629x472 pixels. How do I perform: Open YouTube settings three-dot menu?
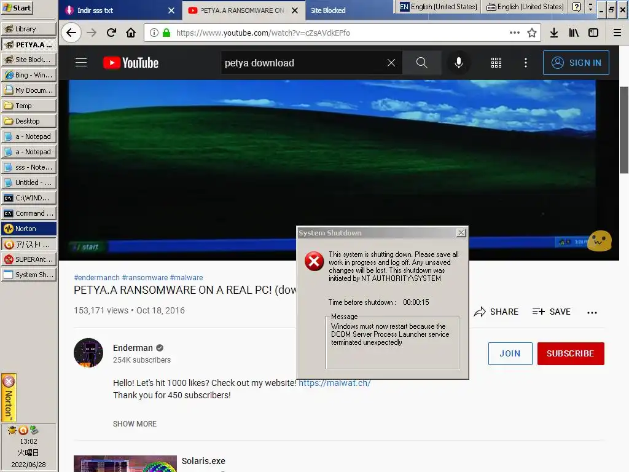pos(526,63)
